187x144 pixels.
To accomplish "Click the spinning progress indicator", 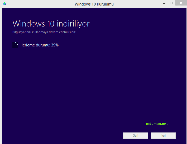I will point(15,45).
